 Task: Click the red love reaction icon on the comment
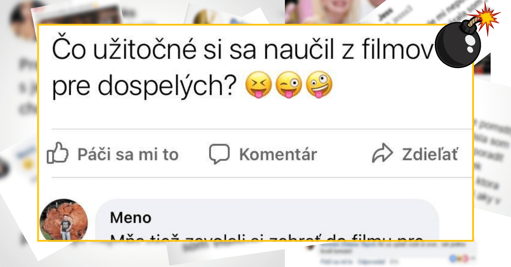coord(465,259)
